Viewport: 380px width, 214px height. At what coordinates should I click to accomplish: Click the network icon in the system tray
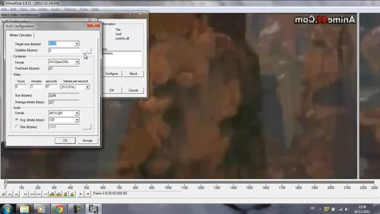point(340,209)
